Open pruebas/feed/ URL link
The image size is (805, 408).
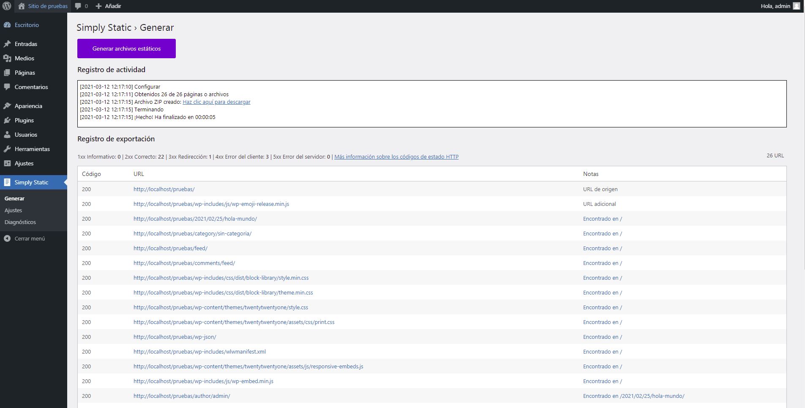coord(170,248)
